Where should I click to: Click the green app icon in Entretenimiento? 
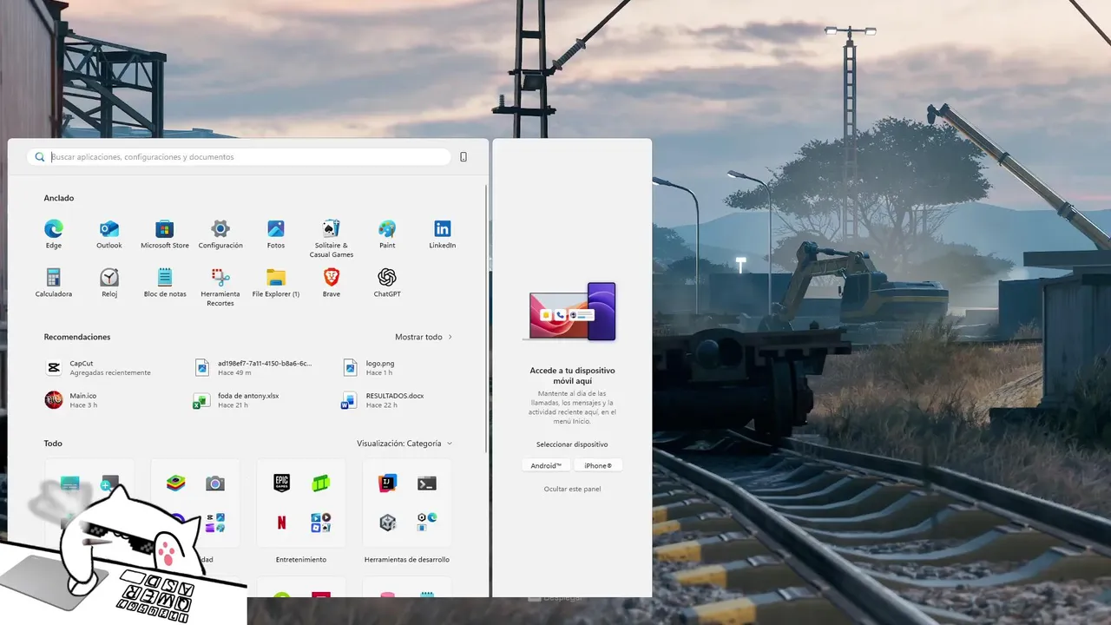point(320,484)
